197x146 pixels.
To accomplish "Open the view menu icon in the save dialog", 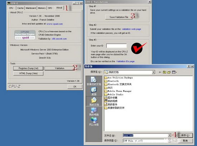I will click(x=174, y=72).
